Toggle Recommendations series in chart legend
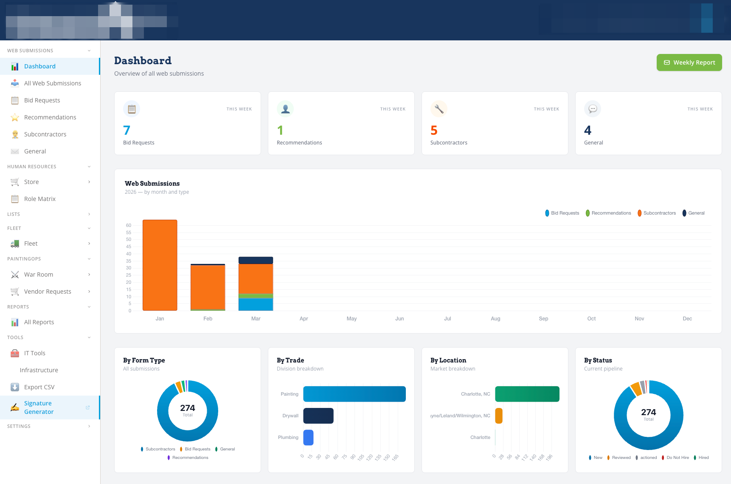 [x=608, y=213]
